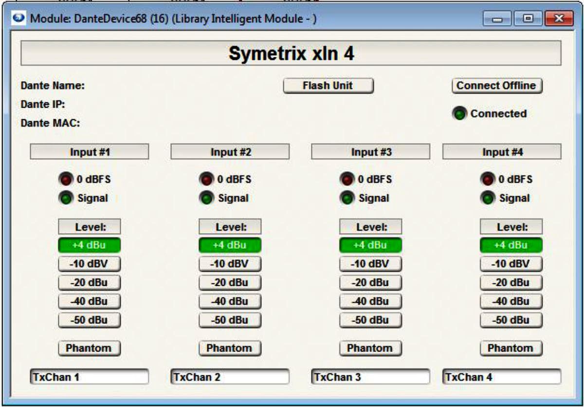Click the TxChan 3 name field
584x407 pixels.
tap(371, 377)
